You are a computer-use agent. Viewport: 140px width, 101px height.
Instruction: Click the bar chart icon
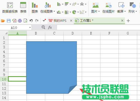point(67,4)
